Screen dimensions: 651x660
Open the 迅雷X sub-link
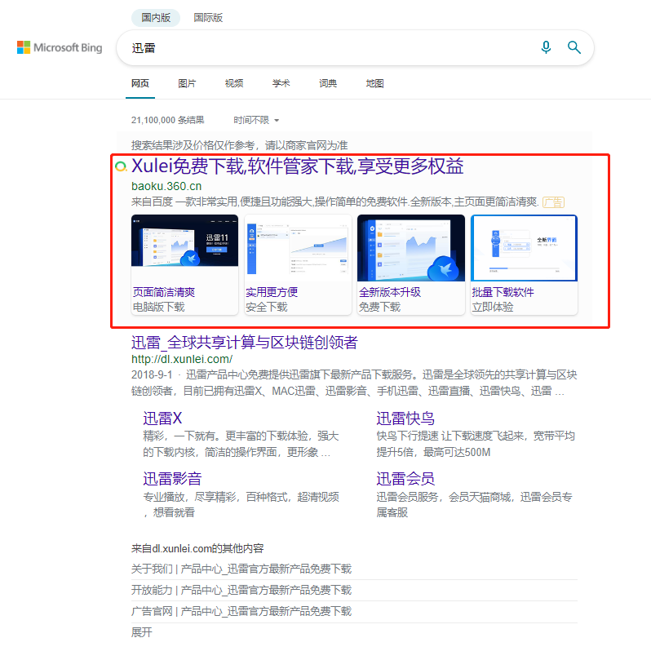[162, 419]
